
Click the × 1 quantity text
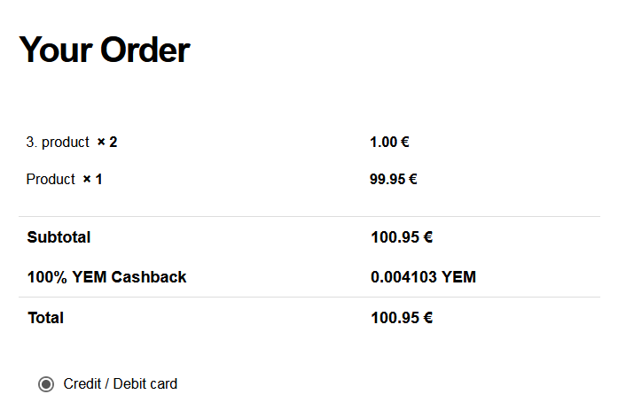pyautogui.click(x=92, y=179)
